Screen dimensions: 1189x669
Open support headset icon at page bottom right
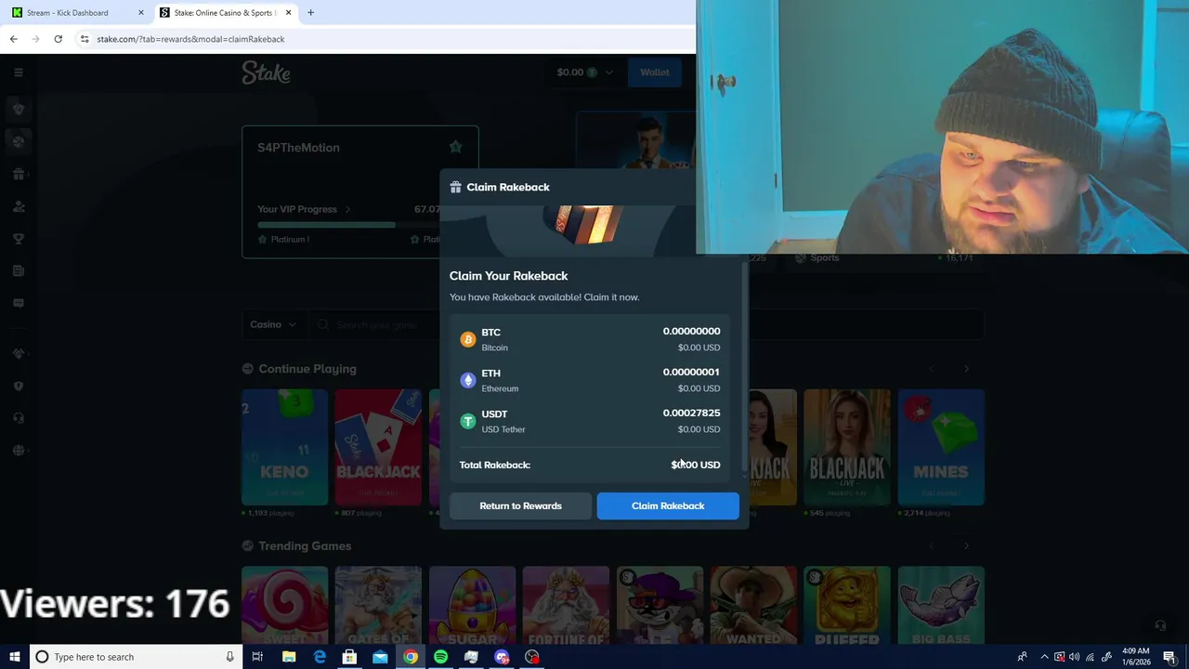tap(1159, 626)
